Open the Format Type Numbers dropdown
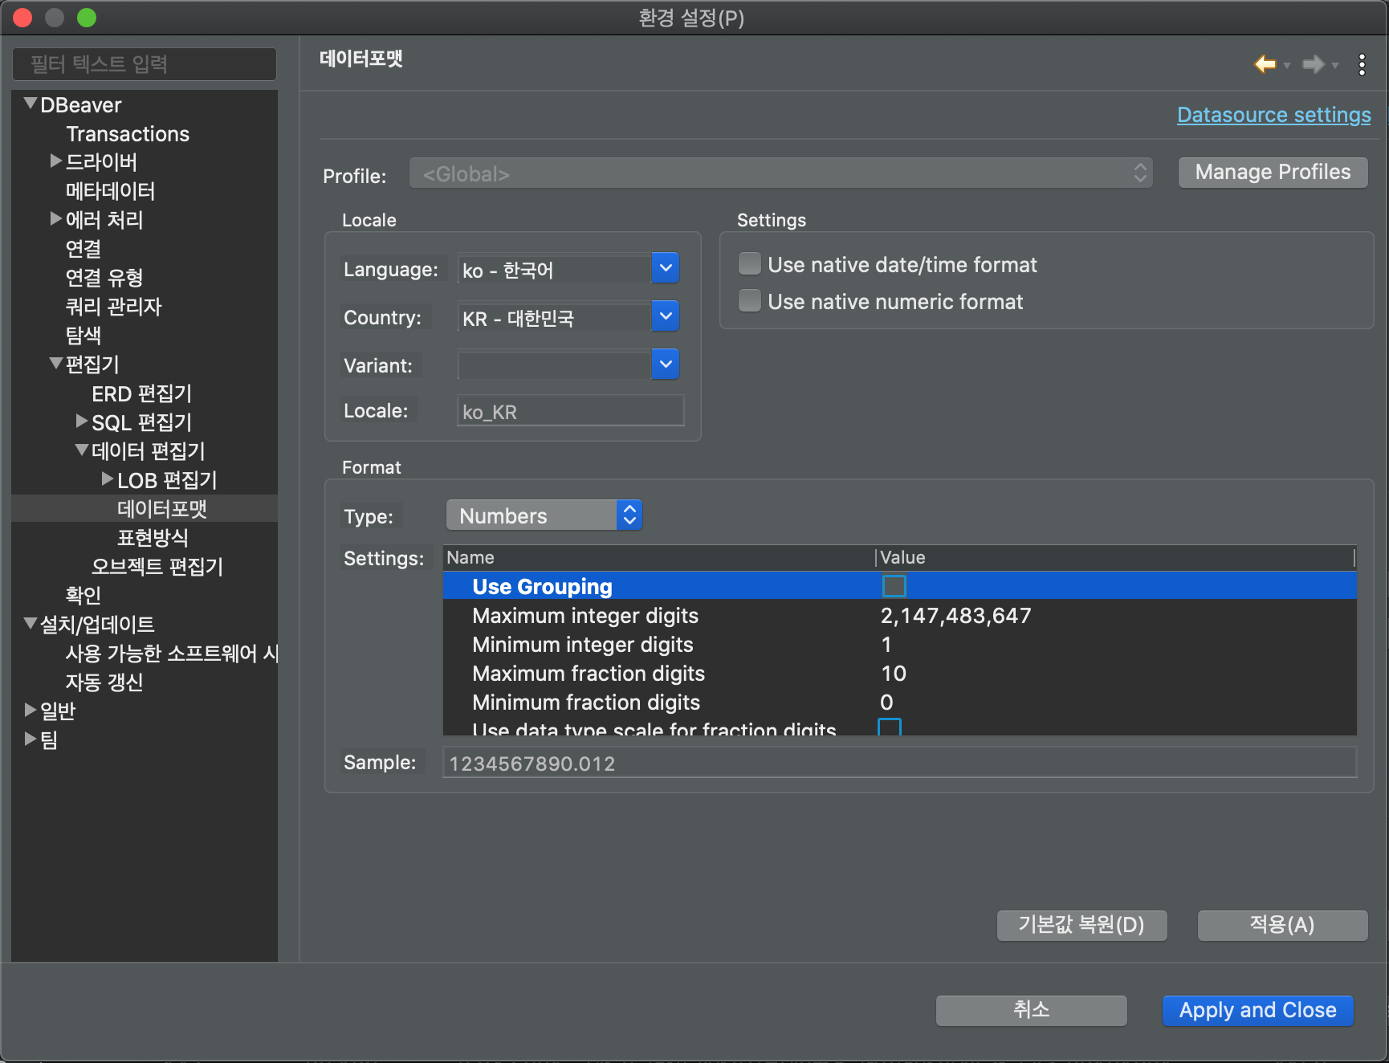Screen dimensions: 1389x1063 tap(544, 515)
